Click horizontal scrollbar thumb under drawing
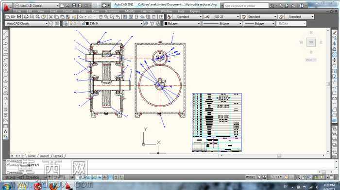Image resolution: width=340 pixels, height=190 pixels. click(279, 156)
